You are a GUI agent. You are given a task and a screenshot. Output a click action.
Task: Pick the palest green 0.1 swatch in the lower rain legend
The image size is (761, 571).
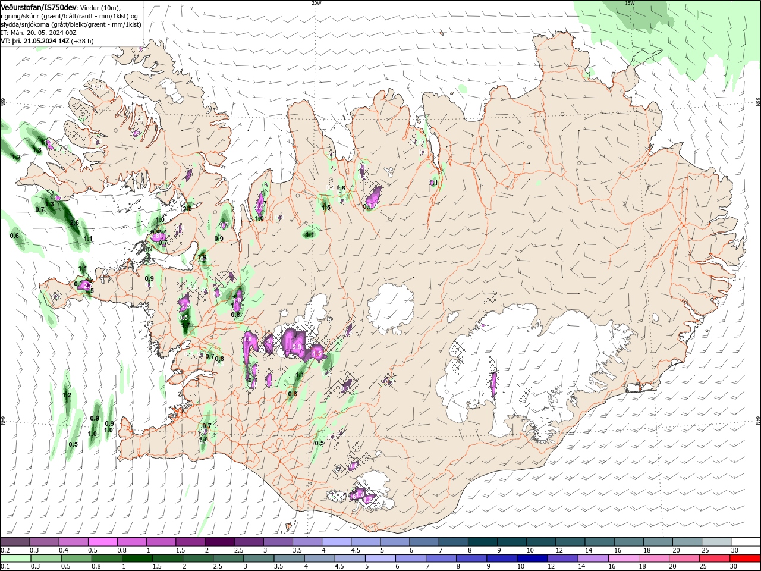pyautogui.click(x=15, y=559)
